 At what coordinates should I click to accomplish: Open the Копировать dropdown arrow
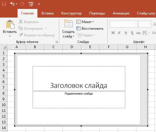click(x=46, y=29)
